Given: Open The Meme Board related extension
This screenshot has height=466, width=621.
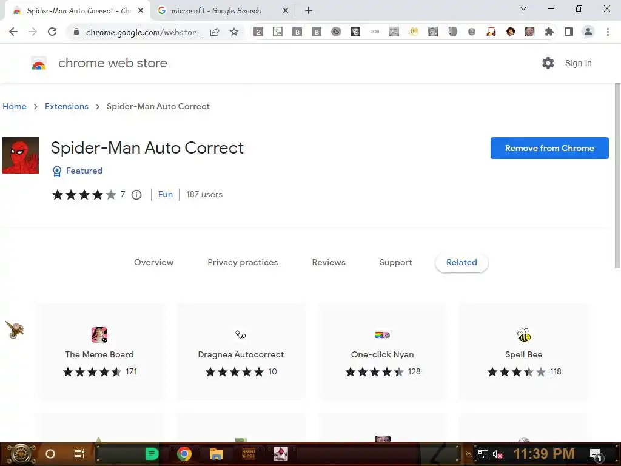Looking at the screenshot, I should (x=99, y=351).
